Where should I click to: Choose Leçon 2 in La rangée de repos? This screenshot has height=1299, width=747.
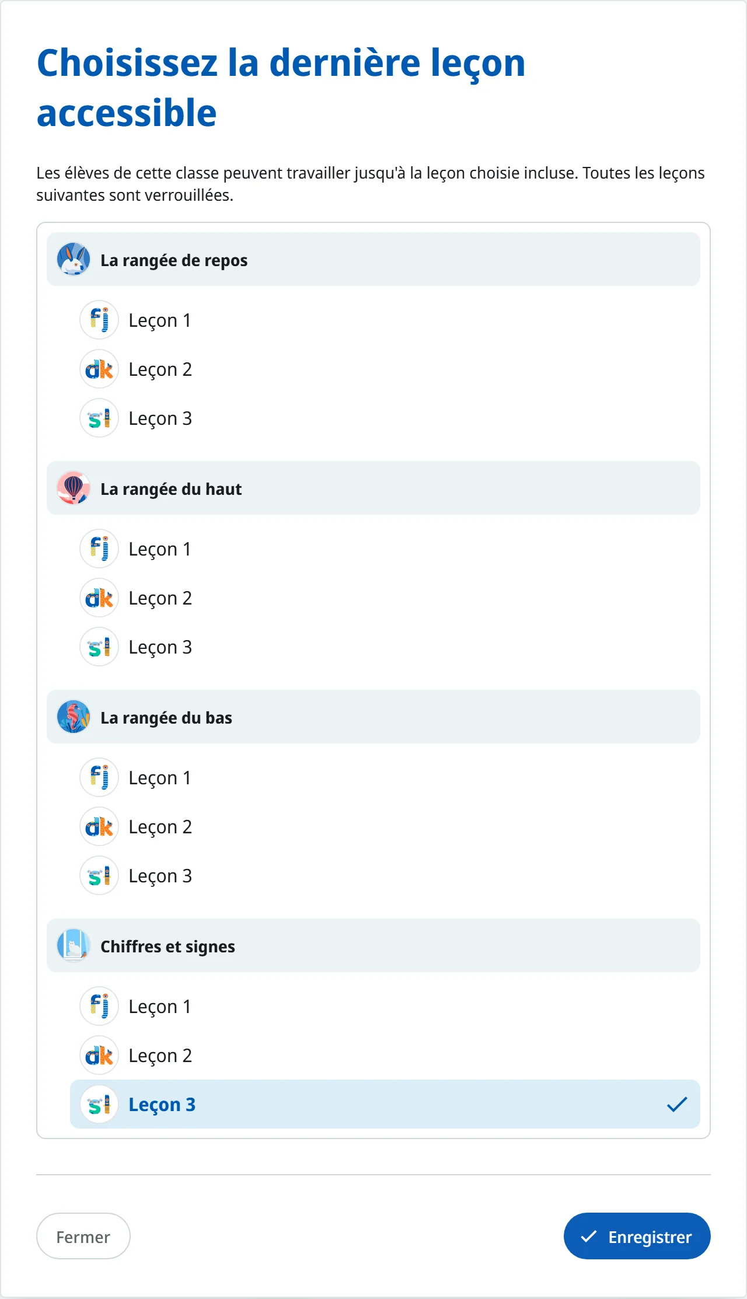click(385, 369)
